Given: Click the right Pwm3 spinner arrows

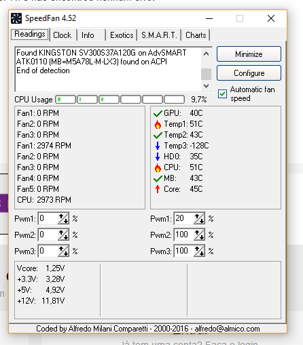Looking at the screenshot, I should (x=199, y=251).
